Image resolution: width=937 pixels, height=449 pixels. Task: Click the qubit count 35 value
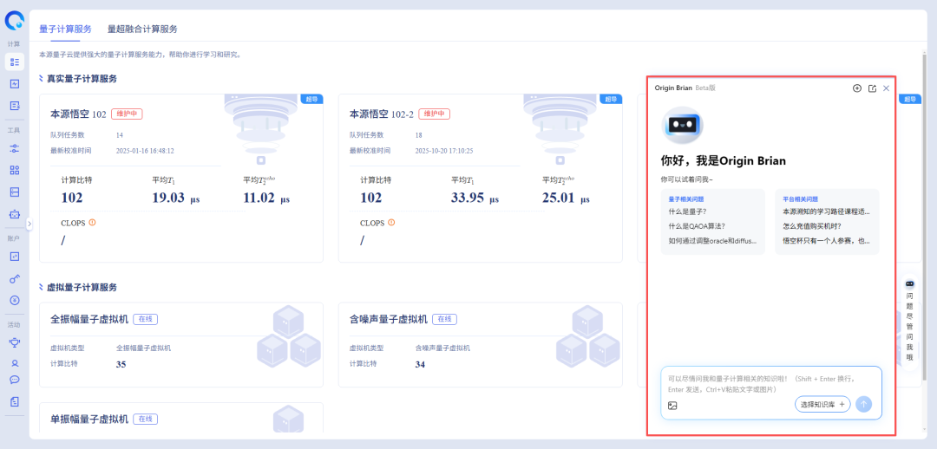pyautogui.click(x=121, y=364)
